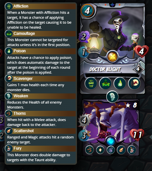Select the Camouflage header icon in the ability list
This screenshot has width=152, height=171.
[x=9, y=34]
